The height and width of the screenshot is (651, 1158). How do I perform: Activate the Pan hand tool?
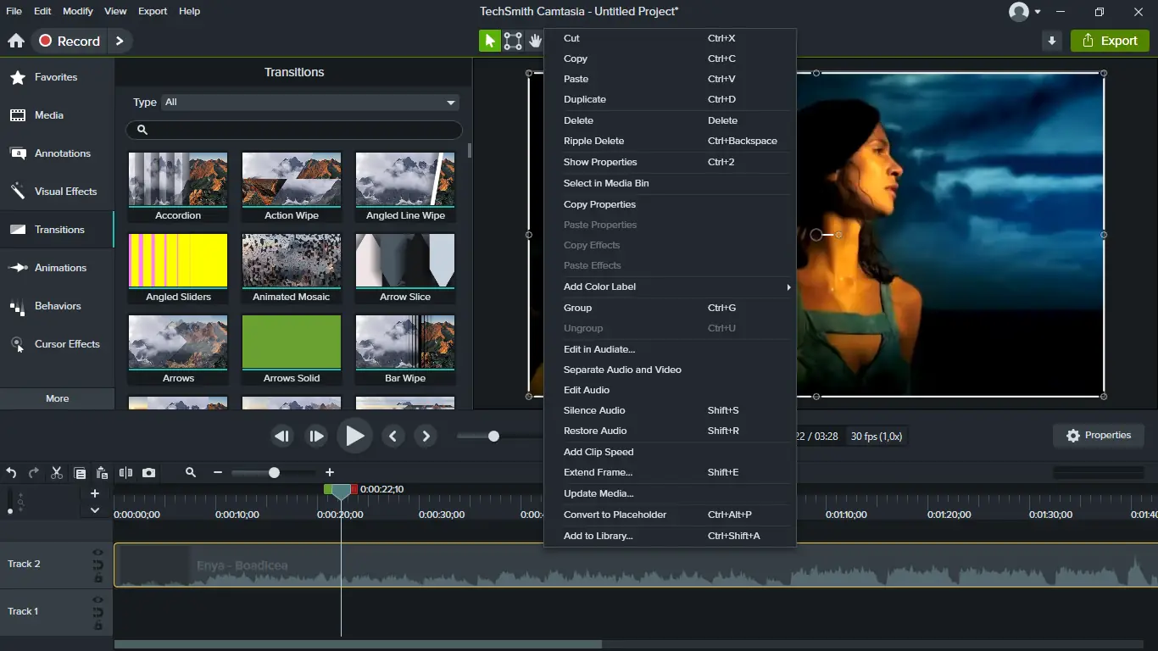535,41
